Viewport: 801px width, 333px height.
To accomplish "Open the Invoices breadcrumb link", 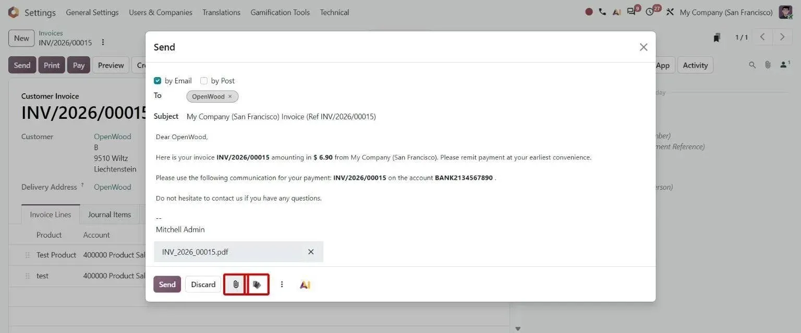I will tap(51, 33).
